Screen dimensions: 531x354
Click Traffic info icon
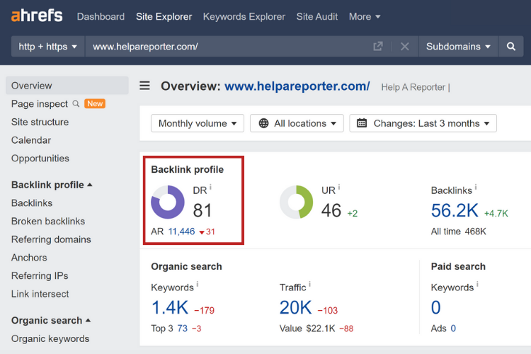(309, 284)
